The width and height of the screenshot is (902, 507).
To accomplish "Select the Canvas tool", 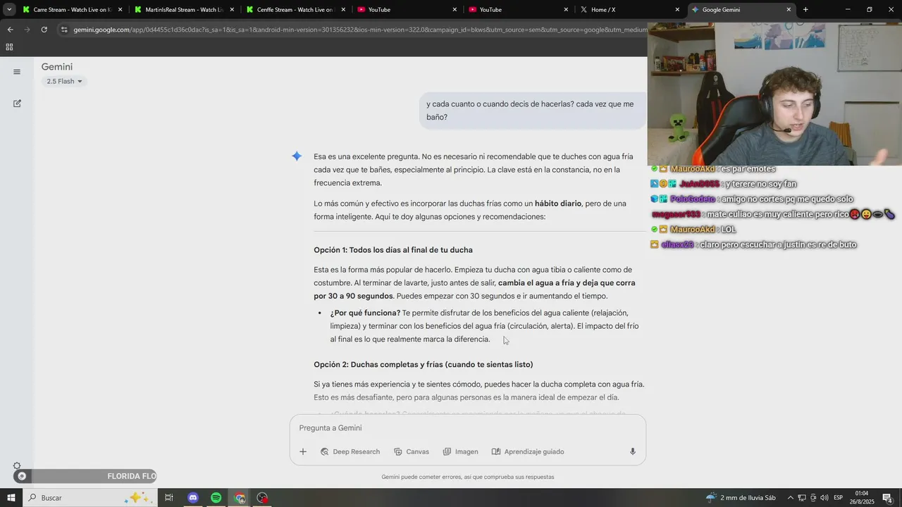I will click(412, 451).
